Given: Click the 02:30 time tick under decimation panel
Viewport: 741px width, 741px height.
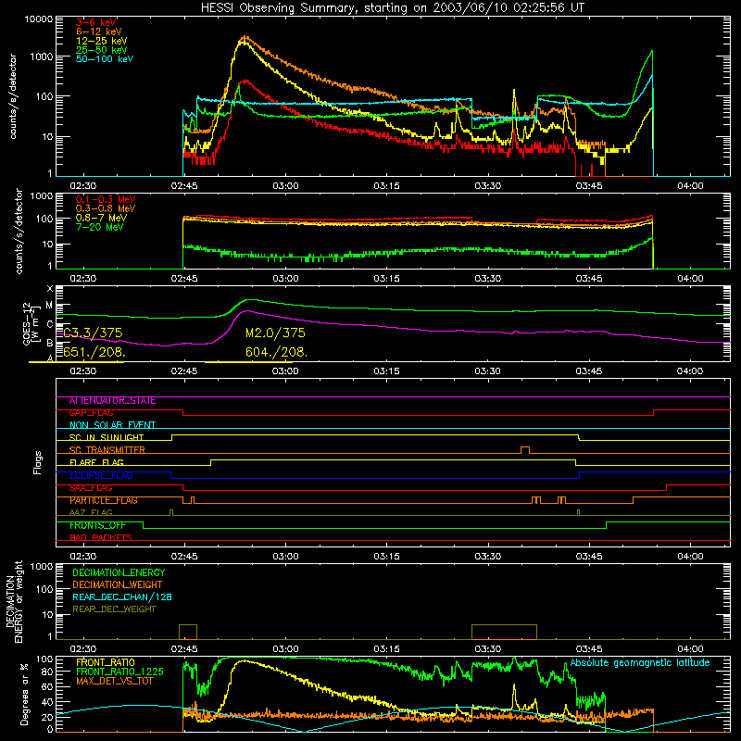Looking at the screenshot, I should 83,649.
